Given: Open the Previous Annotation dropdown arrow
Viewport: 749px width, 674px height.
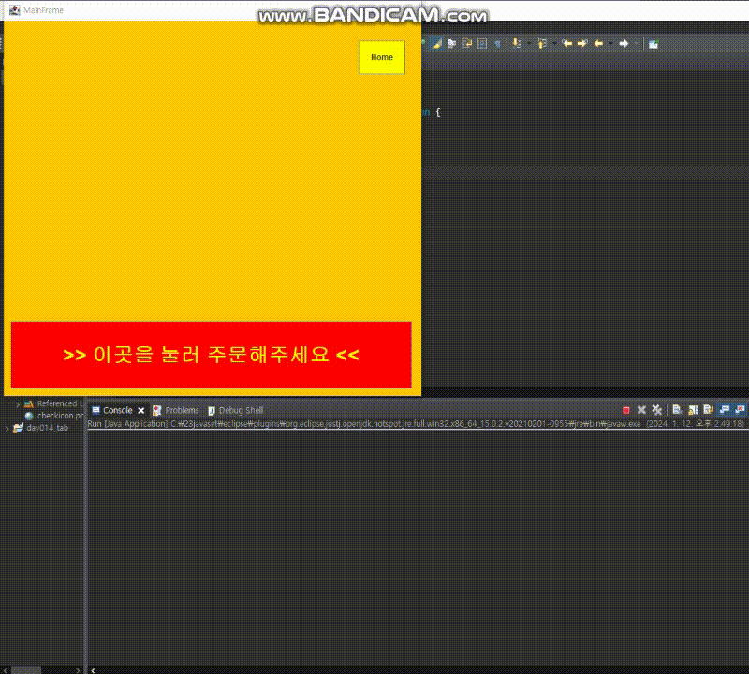Looking at the screenshot, I should click(554, 44).
